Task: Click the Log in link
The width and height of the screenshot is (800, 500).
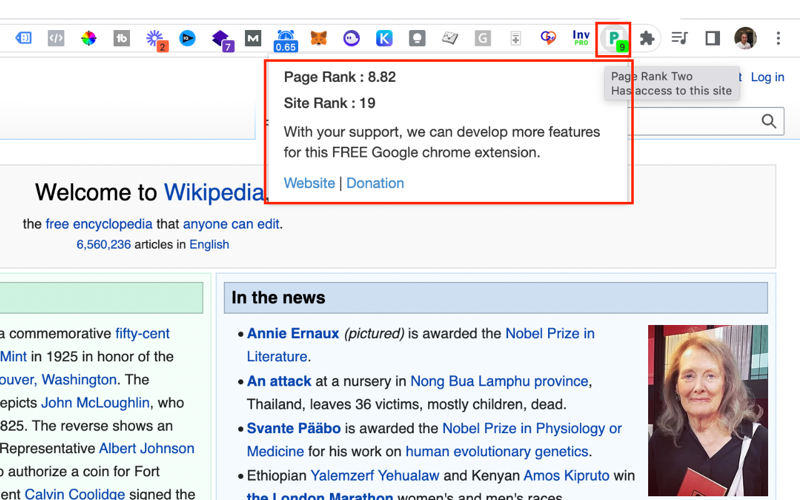Action: pos(767,77)
